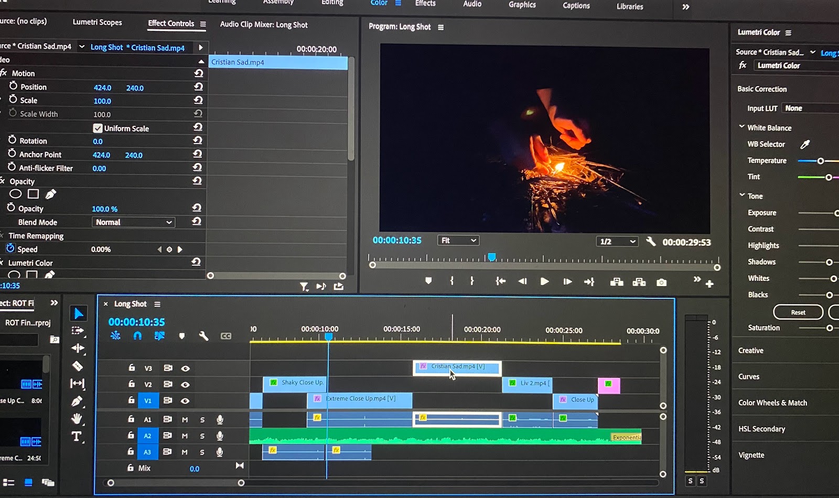Mark In point in Program monitor

click(451, 281)
